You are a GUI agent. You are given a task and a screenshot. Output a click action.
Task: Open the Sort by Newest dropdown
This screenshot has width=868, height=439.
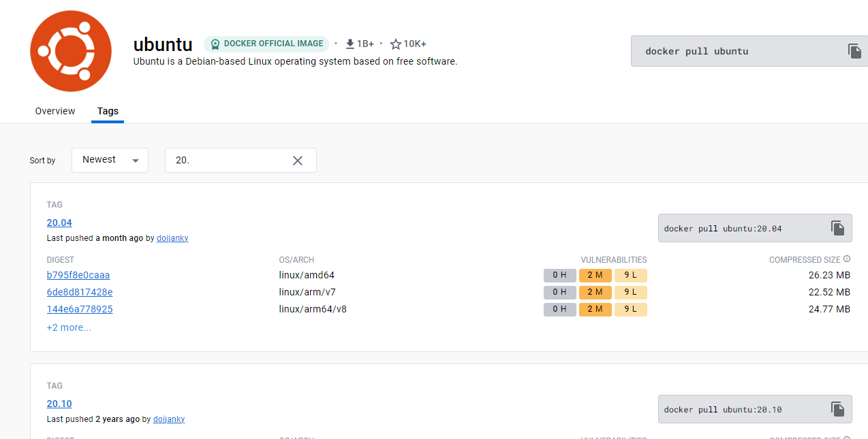110,160
